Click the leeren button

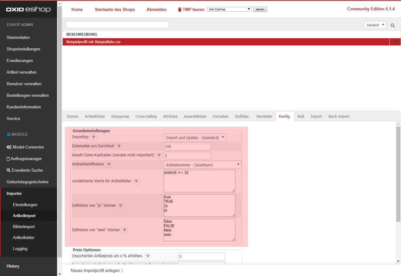(x=260, y=9)
